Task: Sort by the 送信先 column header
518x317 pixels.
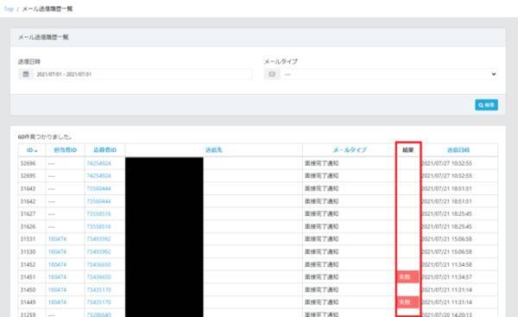Action: coord(214,150)
